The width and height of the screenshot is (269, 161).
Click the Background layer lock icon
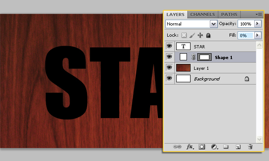[x=247, y=79]
